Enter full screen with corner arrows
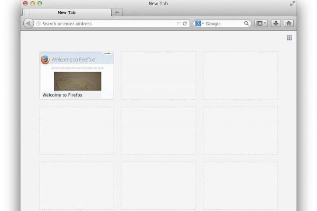317x211 pixels. 293,4
